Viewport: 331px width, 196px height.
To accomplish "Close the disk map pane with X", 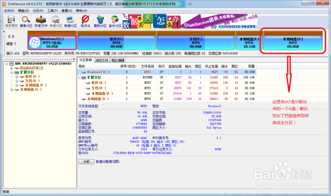I will click(4, 32).
